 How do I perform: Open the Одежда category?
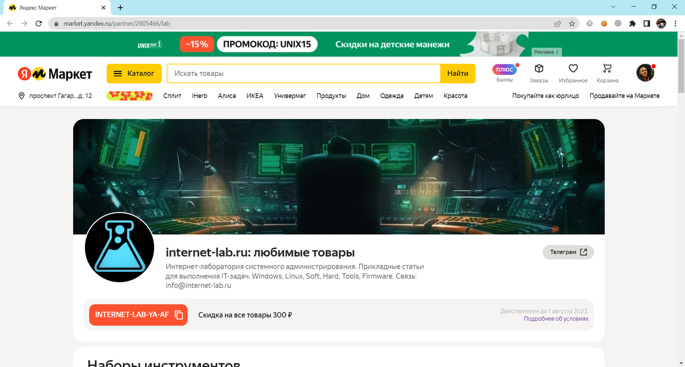coord(392,96)
